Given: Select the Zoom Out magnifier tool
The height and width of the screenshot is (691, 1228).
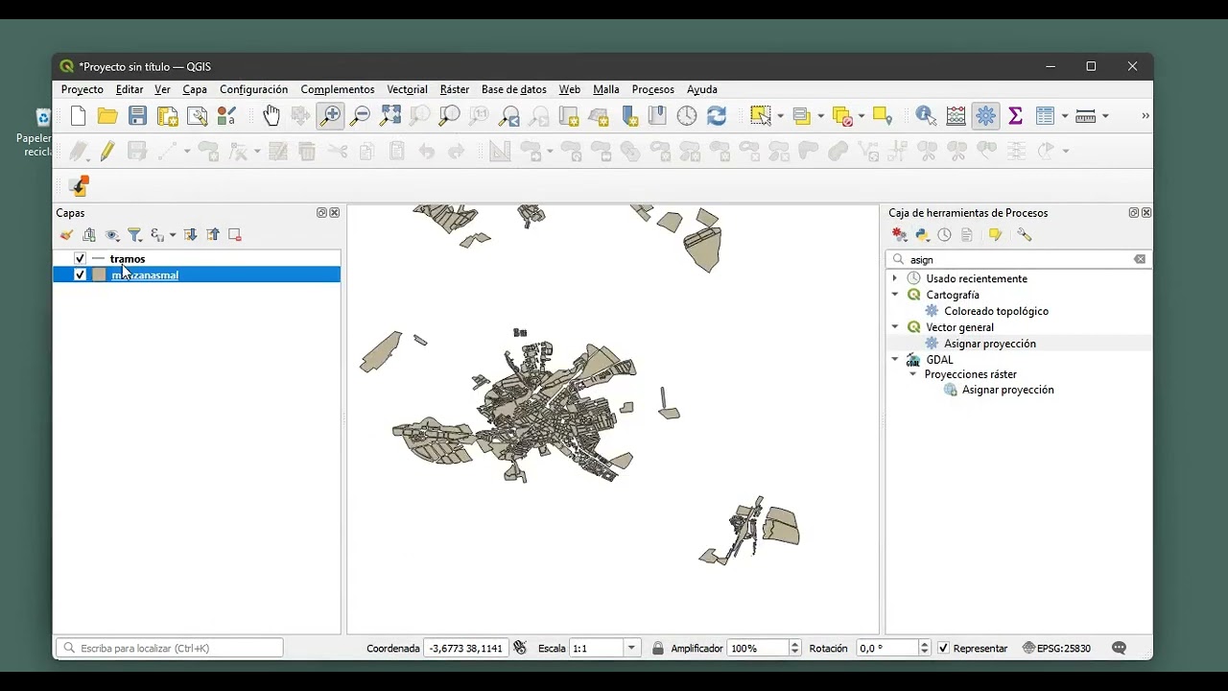Looking at the screenshot, I should 361,116.
